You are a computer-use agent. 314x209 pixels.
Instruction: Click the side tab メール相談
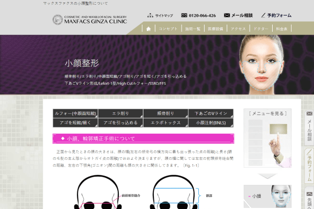(x=309, y=128)
